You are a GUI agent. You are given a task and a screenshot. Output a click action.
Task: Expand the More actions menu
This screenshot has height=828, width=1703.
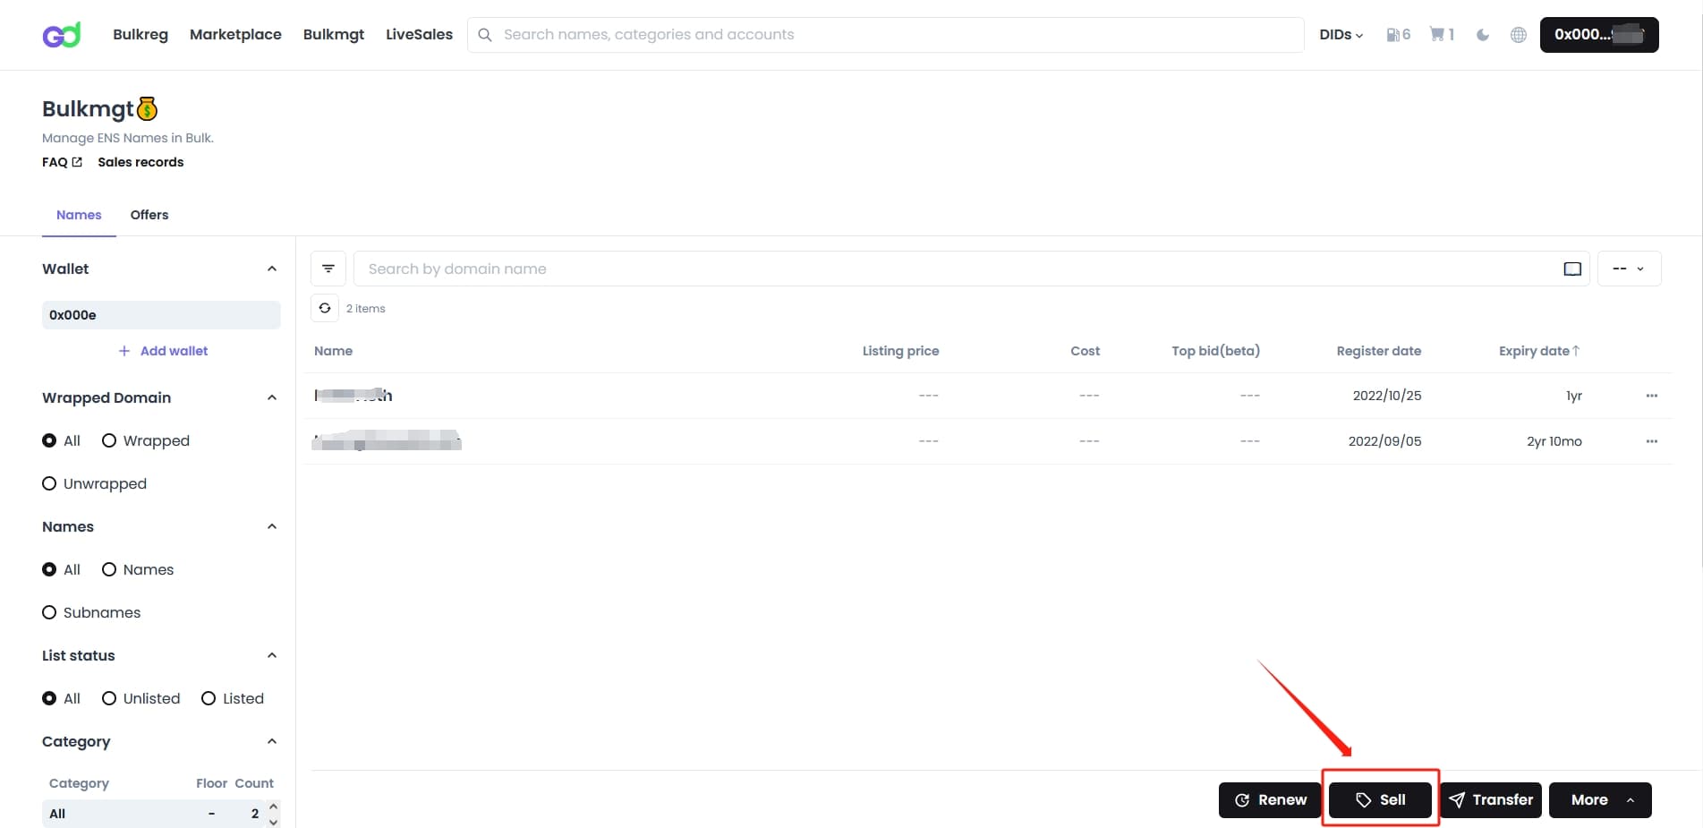click(1600, 800)
